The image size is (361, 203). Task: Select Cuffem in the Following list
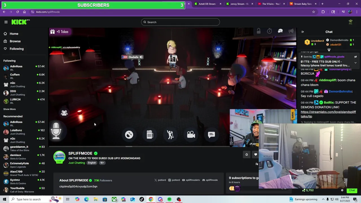point(24,76)
